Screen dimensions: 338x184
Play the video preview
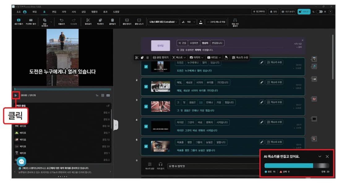16,95
